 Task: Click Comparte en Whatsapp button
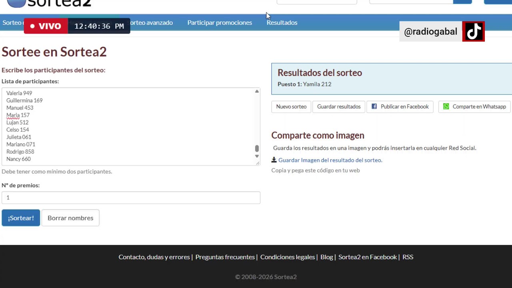point(474,107)
